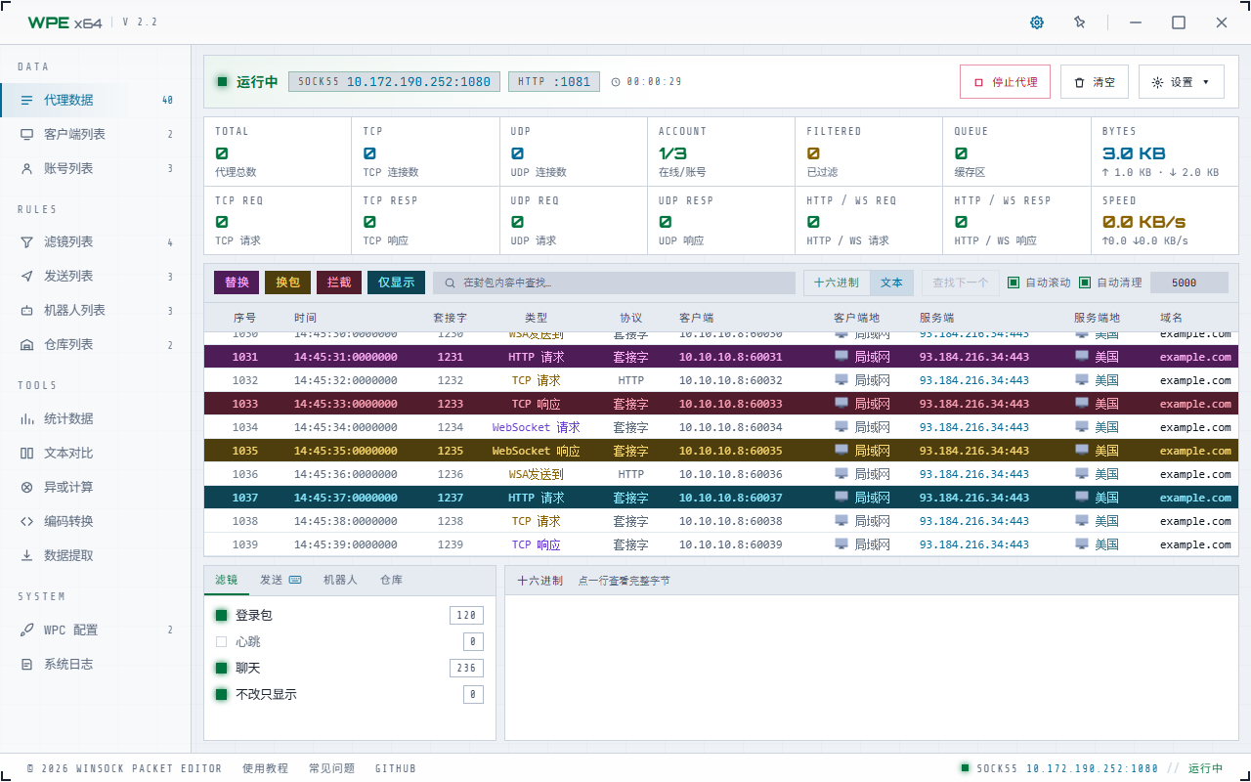The image size is (1251, 782).
Task: Switch to the 仓库 tab
Action: click(x=391, y=580)
